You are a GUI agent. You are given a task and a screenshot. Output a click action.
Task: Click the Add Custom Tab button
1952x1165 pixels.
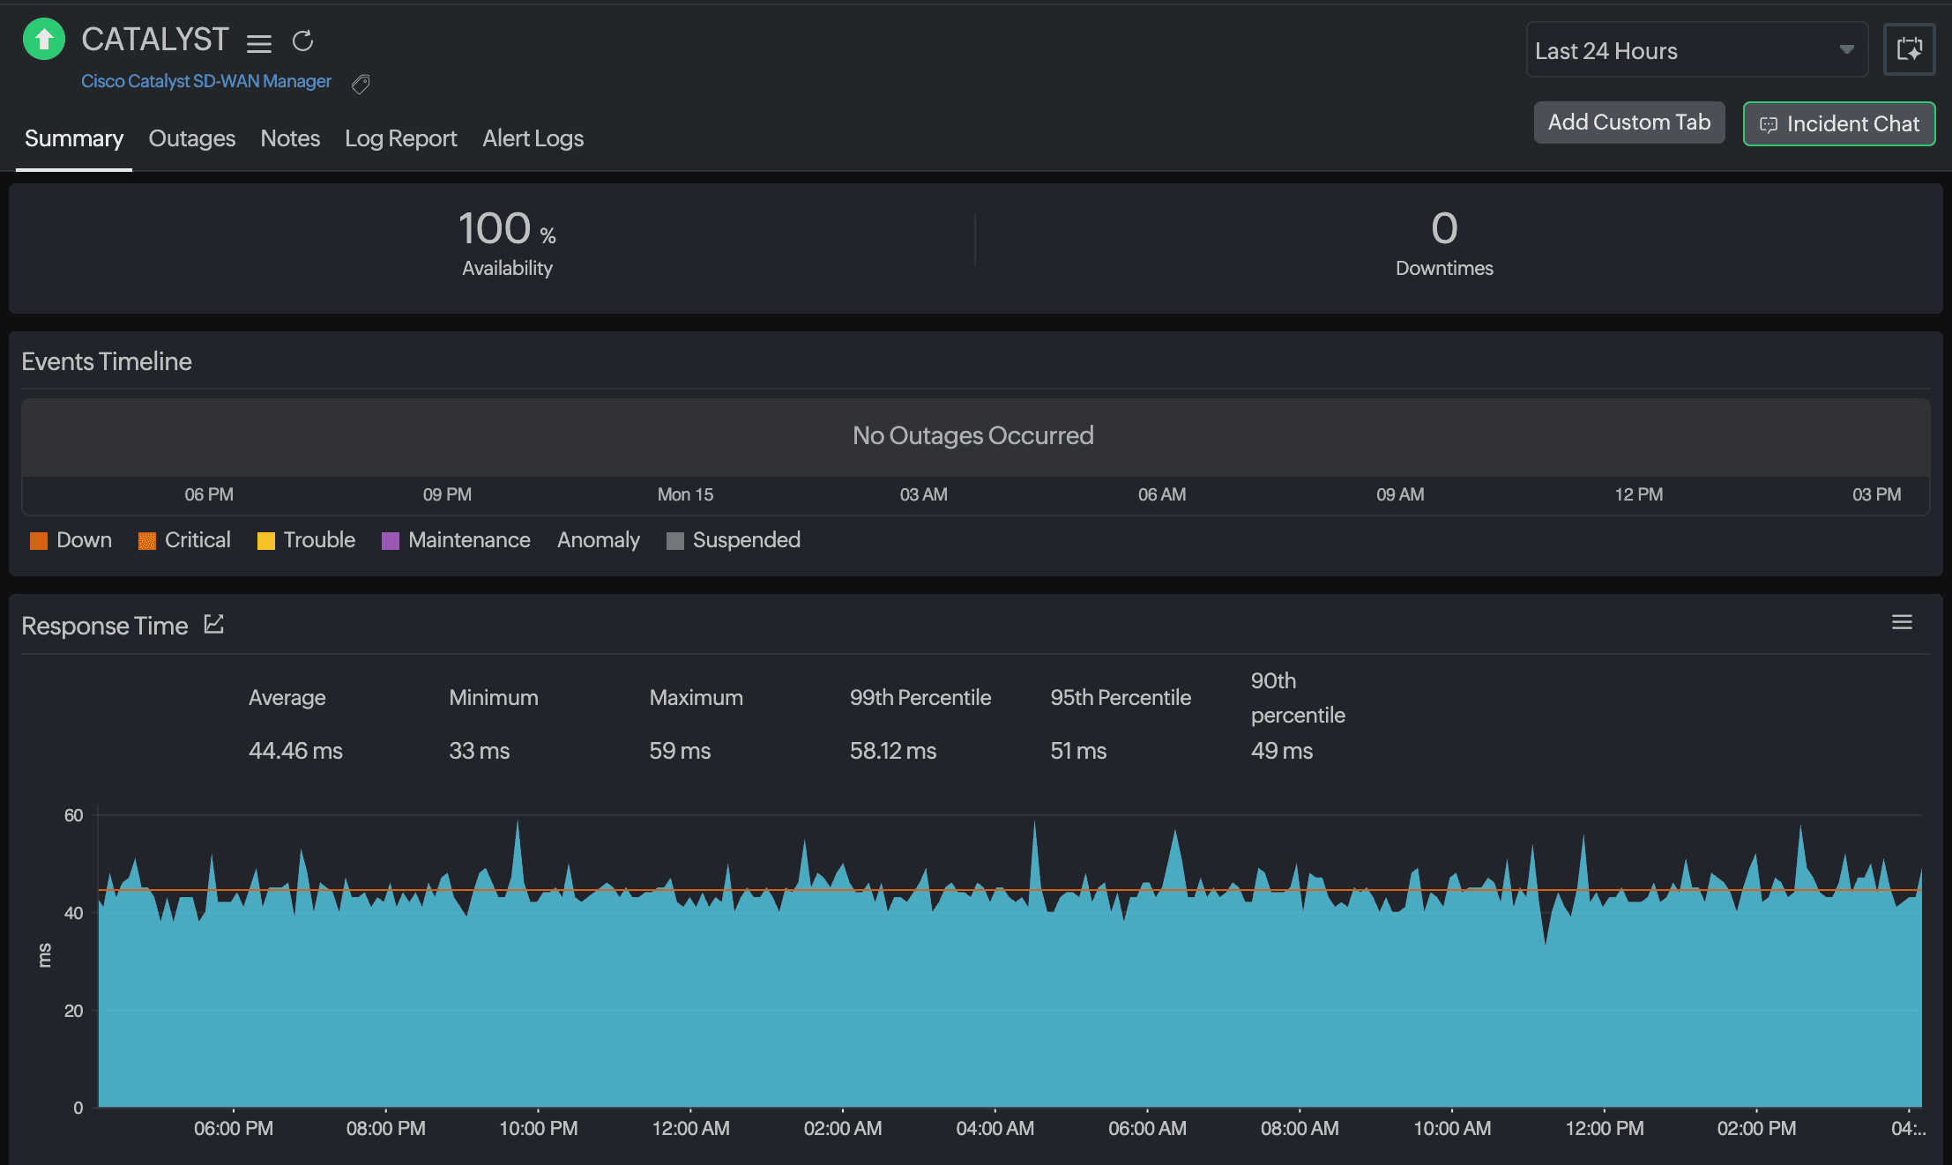click(x=1628, y=122)
